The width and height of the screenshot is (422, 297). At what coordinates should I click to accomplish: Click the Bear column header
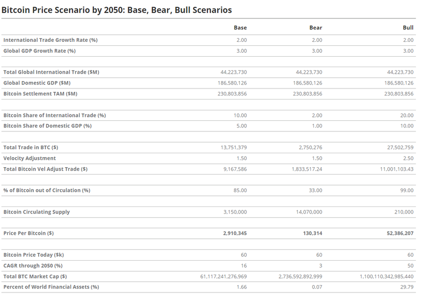click(316, 28)
